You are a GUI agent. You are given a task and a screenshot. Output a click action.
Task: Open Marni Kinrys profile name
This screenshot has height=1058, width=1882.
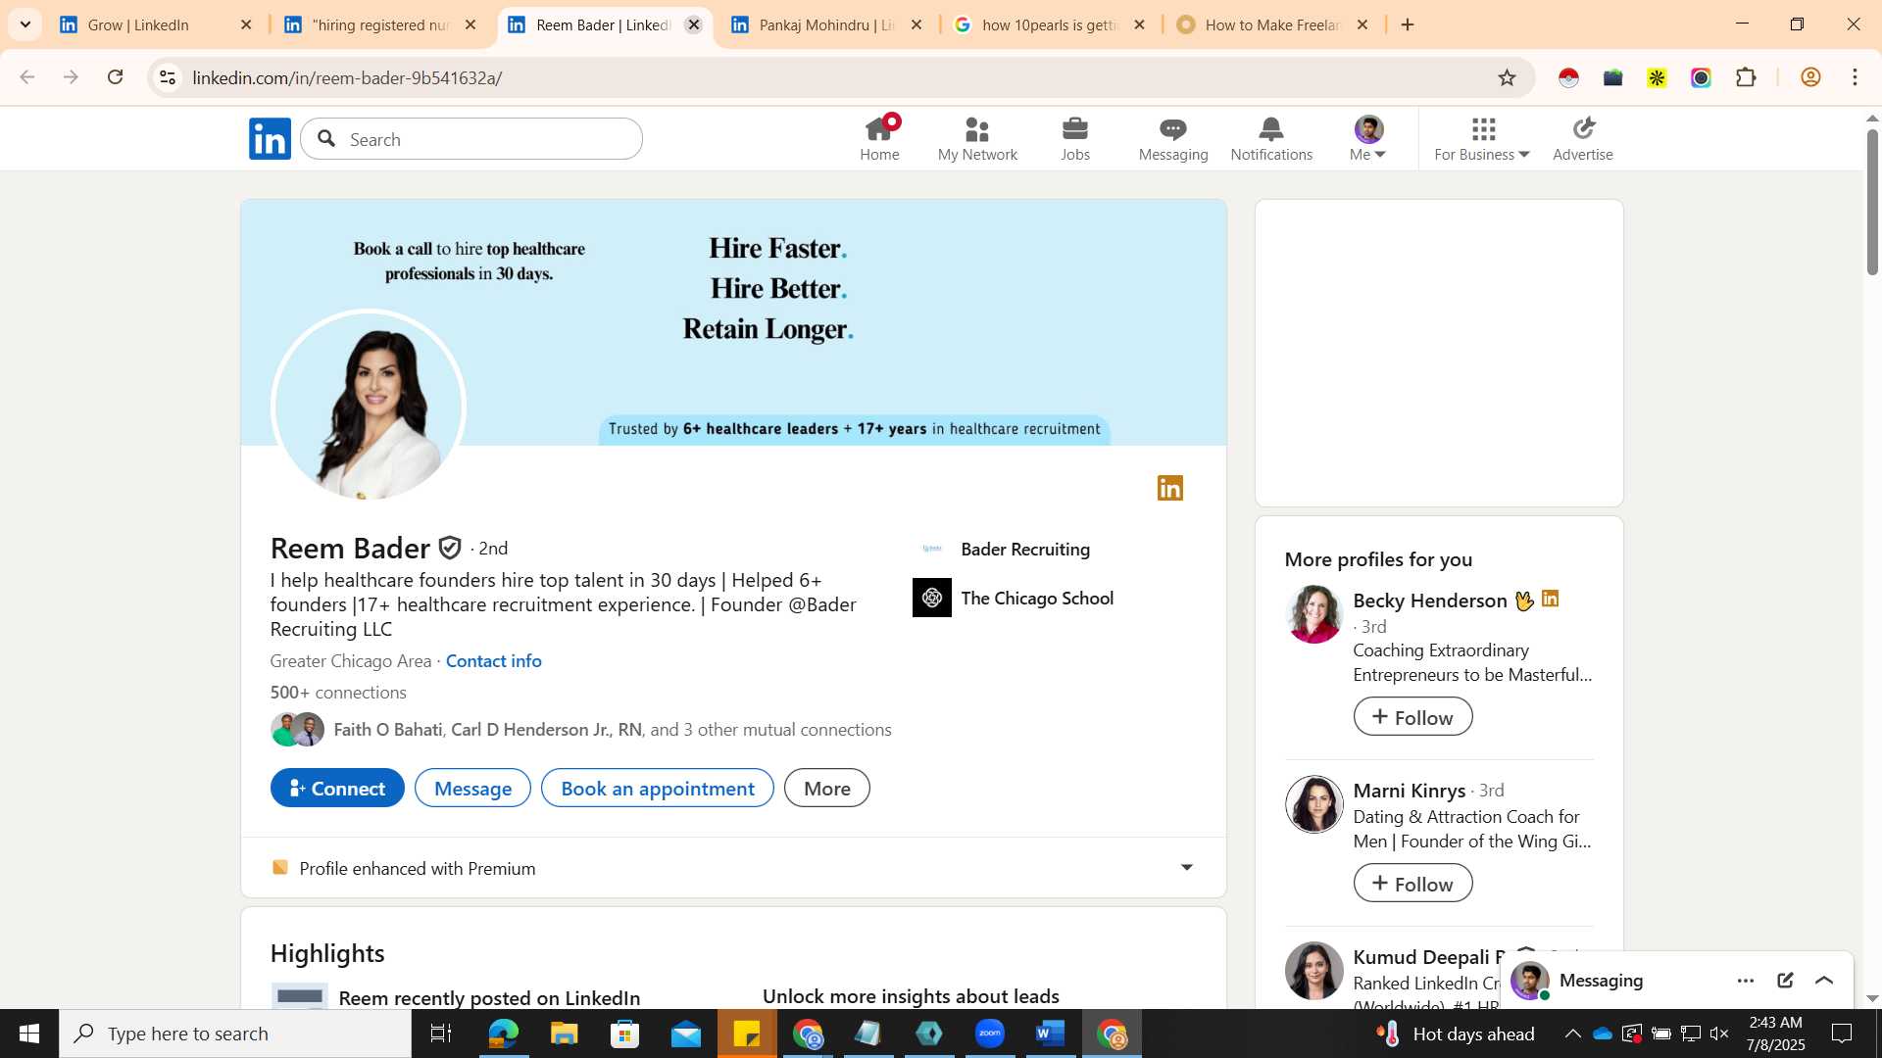point(1409,791)
